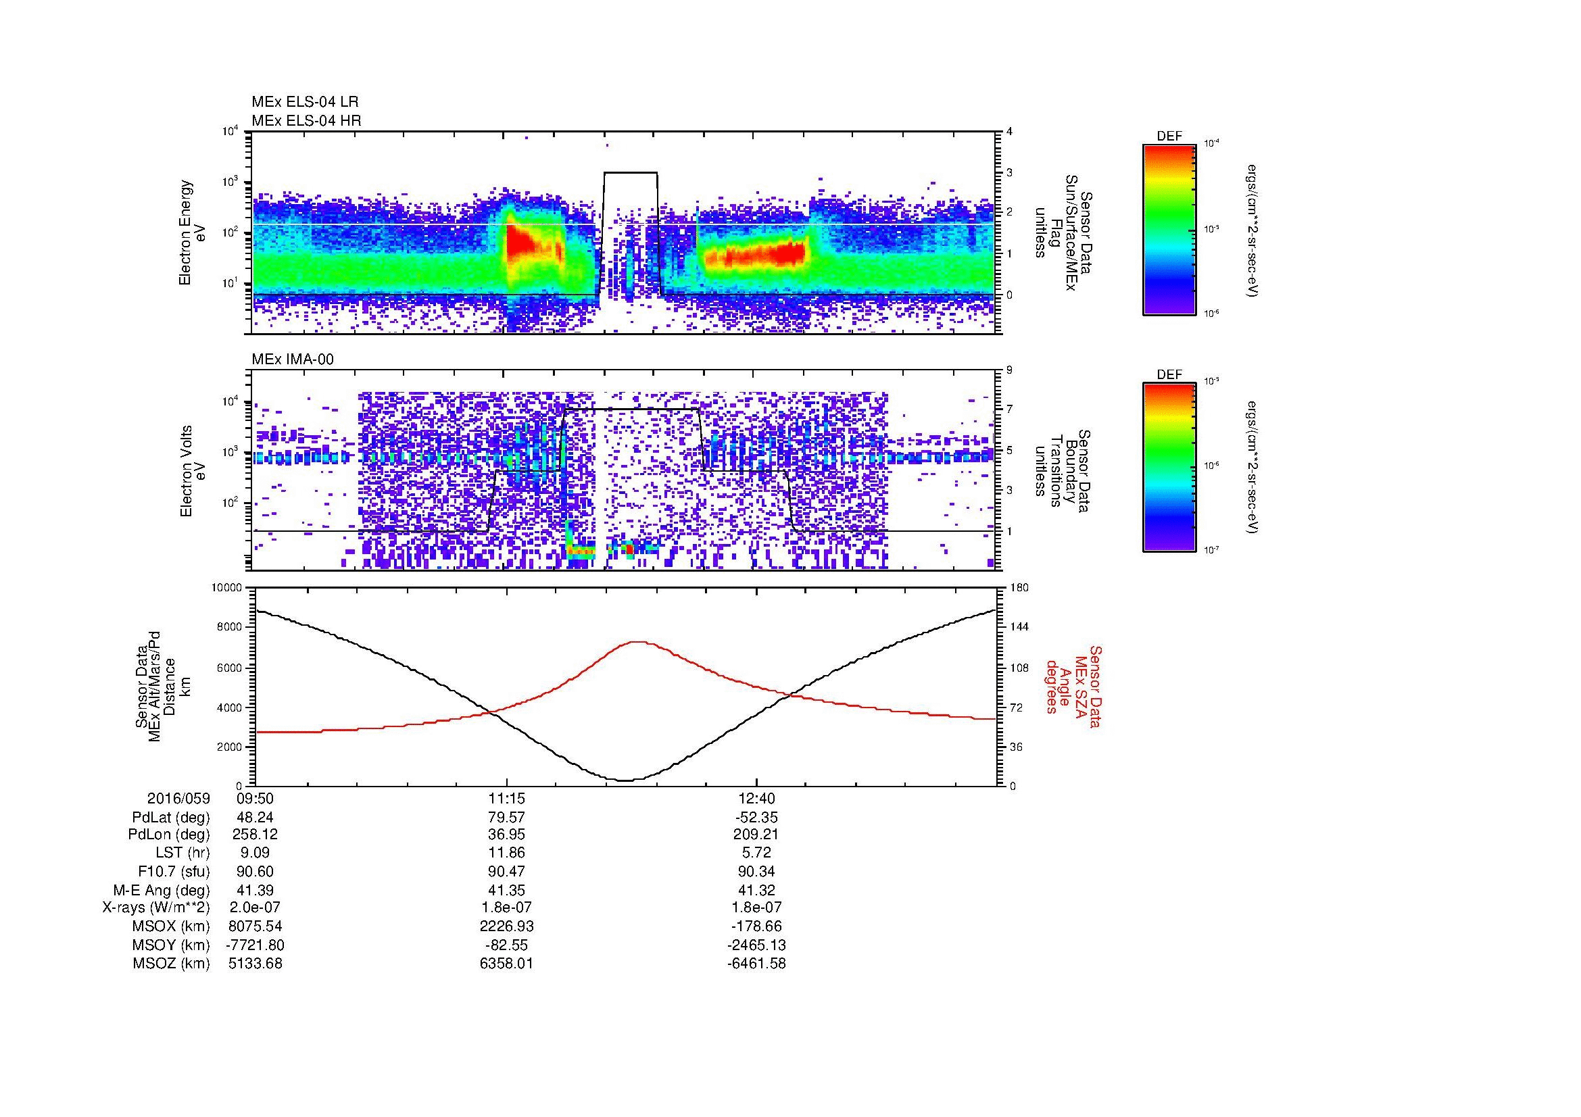
Task: Click the 'Electron Volts eV' axis label
Action: (192, 471)
